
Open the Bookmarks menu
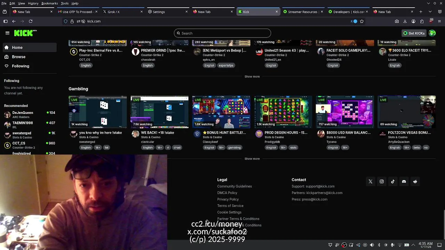click(x=50, y=3)
